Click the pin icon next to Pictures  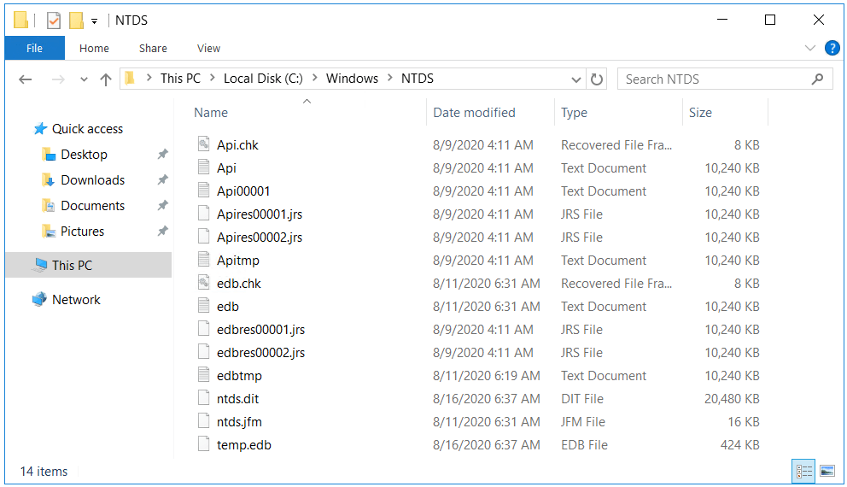(x=162, y=232)
